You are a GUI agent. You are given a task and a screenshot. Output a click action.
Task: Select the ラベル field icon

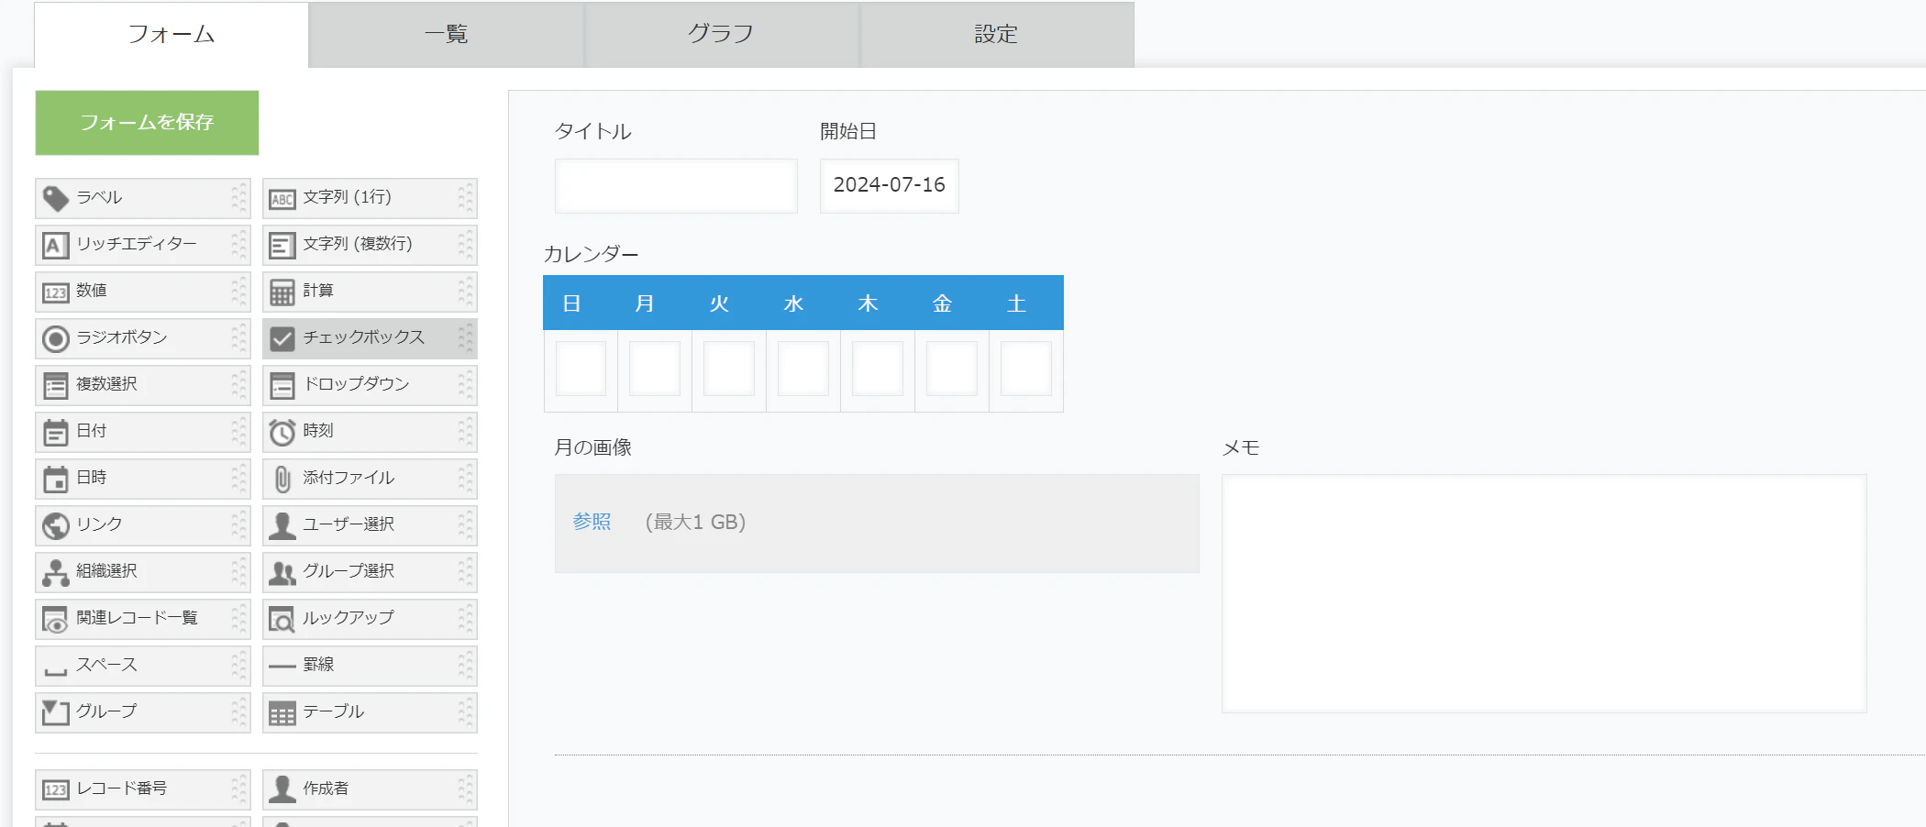56,198
